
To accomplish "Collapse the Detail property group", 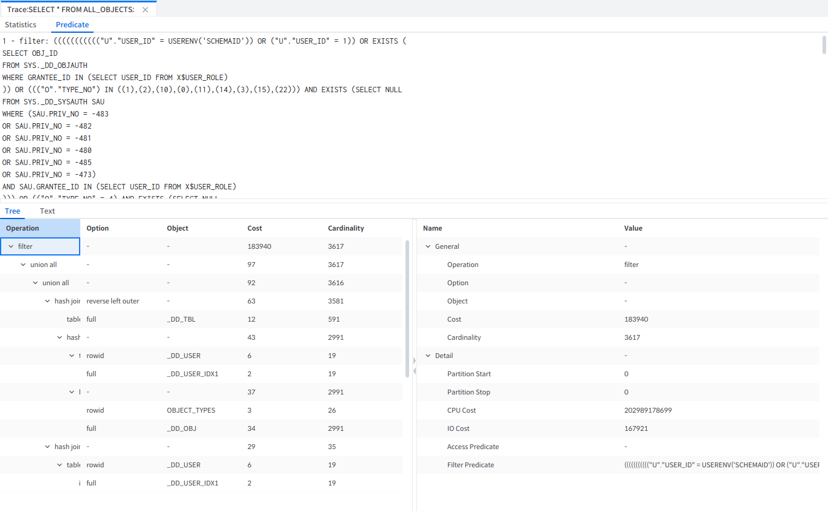I will (428, 356).
